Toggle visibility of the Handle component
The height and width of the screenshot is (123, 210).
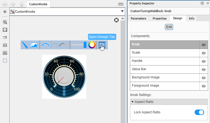(x=204, y=61)
